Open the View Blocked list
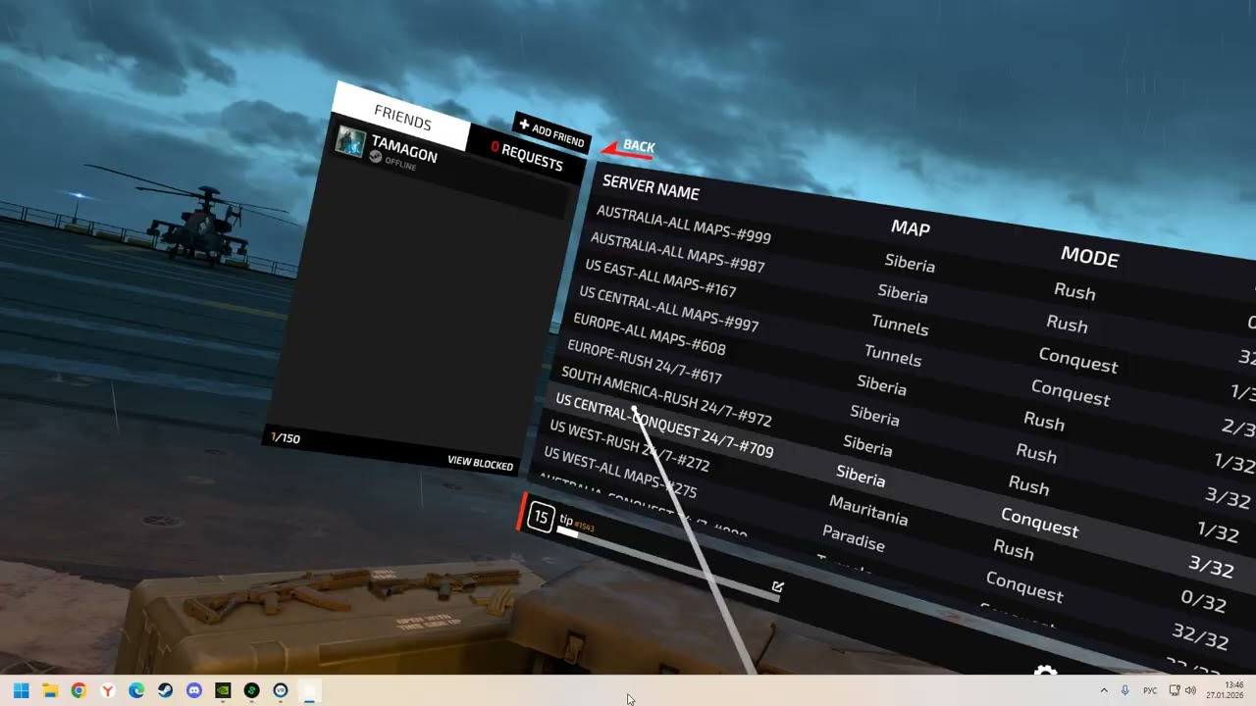The height and width of the screenshot is (706, 1256). [480, 463]
